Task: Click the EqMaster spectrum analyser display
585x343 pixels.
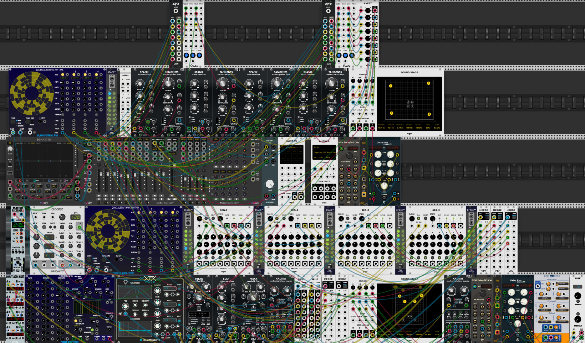Action: [44, 160]
